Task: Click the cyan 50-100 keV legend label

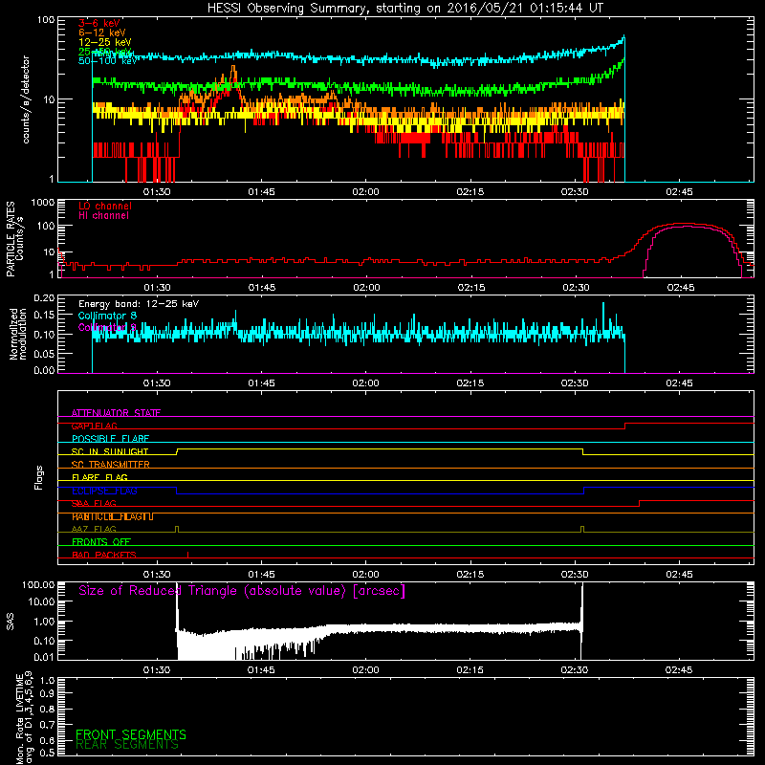Action: tap(108, 61)
